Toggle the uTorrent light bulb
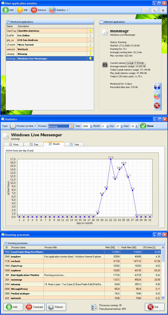Viewport: 168px width, 315px height. point(90,44)
